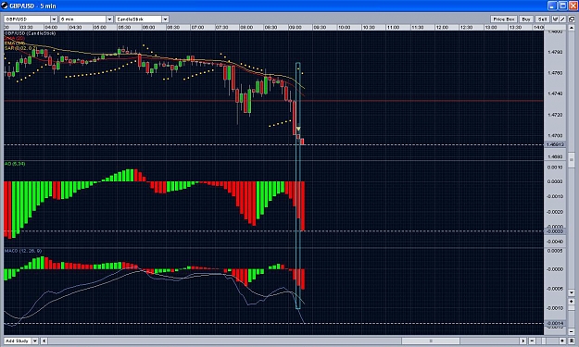This screenshot has width=579, height=347.
Task: Click the -0.0033 AO value marker
Action: click(x=555, y=231)
